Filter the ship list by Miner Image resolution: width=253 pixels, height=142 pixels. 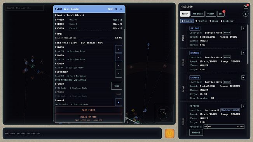[x=214, y=21]
